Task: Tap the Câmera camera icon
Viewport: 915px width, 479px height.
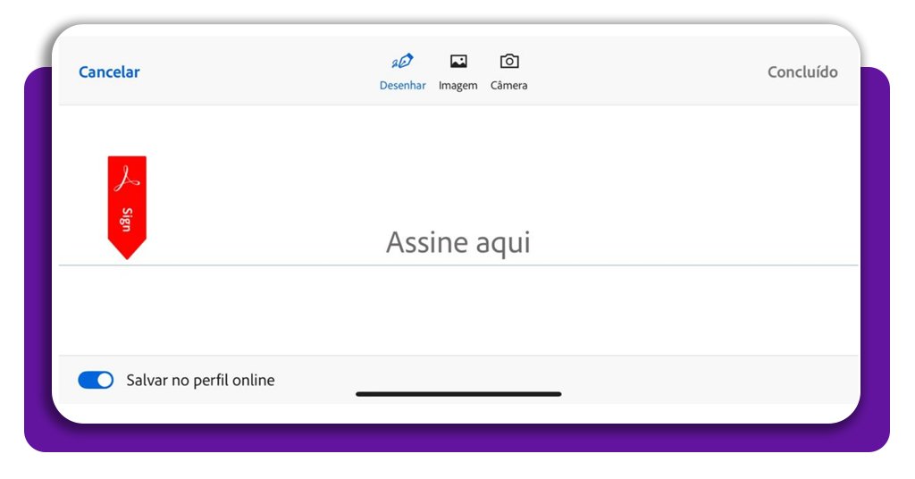Action: tap(509, 62)
